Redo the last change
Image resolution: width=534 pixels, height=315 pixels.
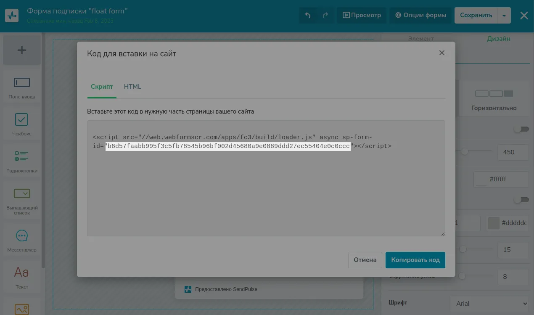(325, 15)
